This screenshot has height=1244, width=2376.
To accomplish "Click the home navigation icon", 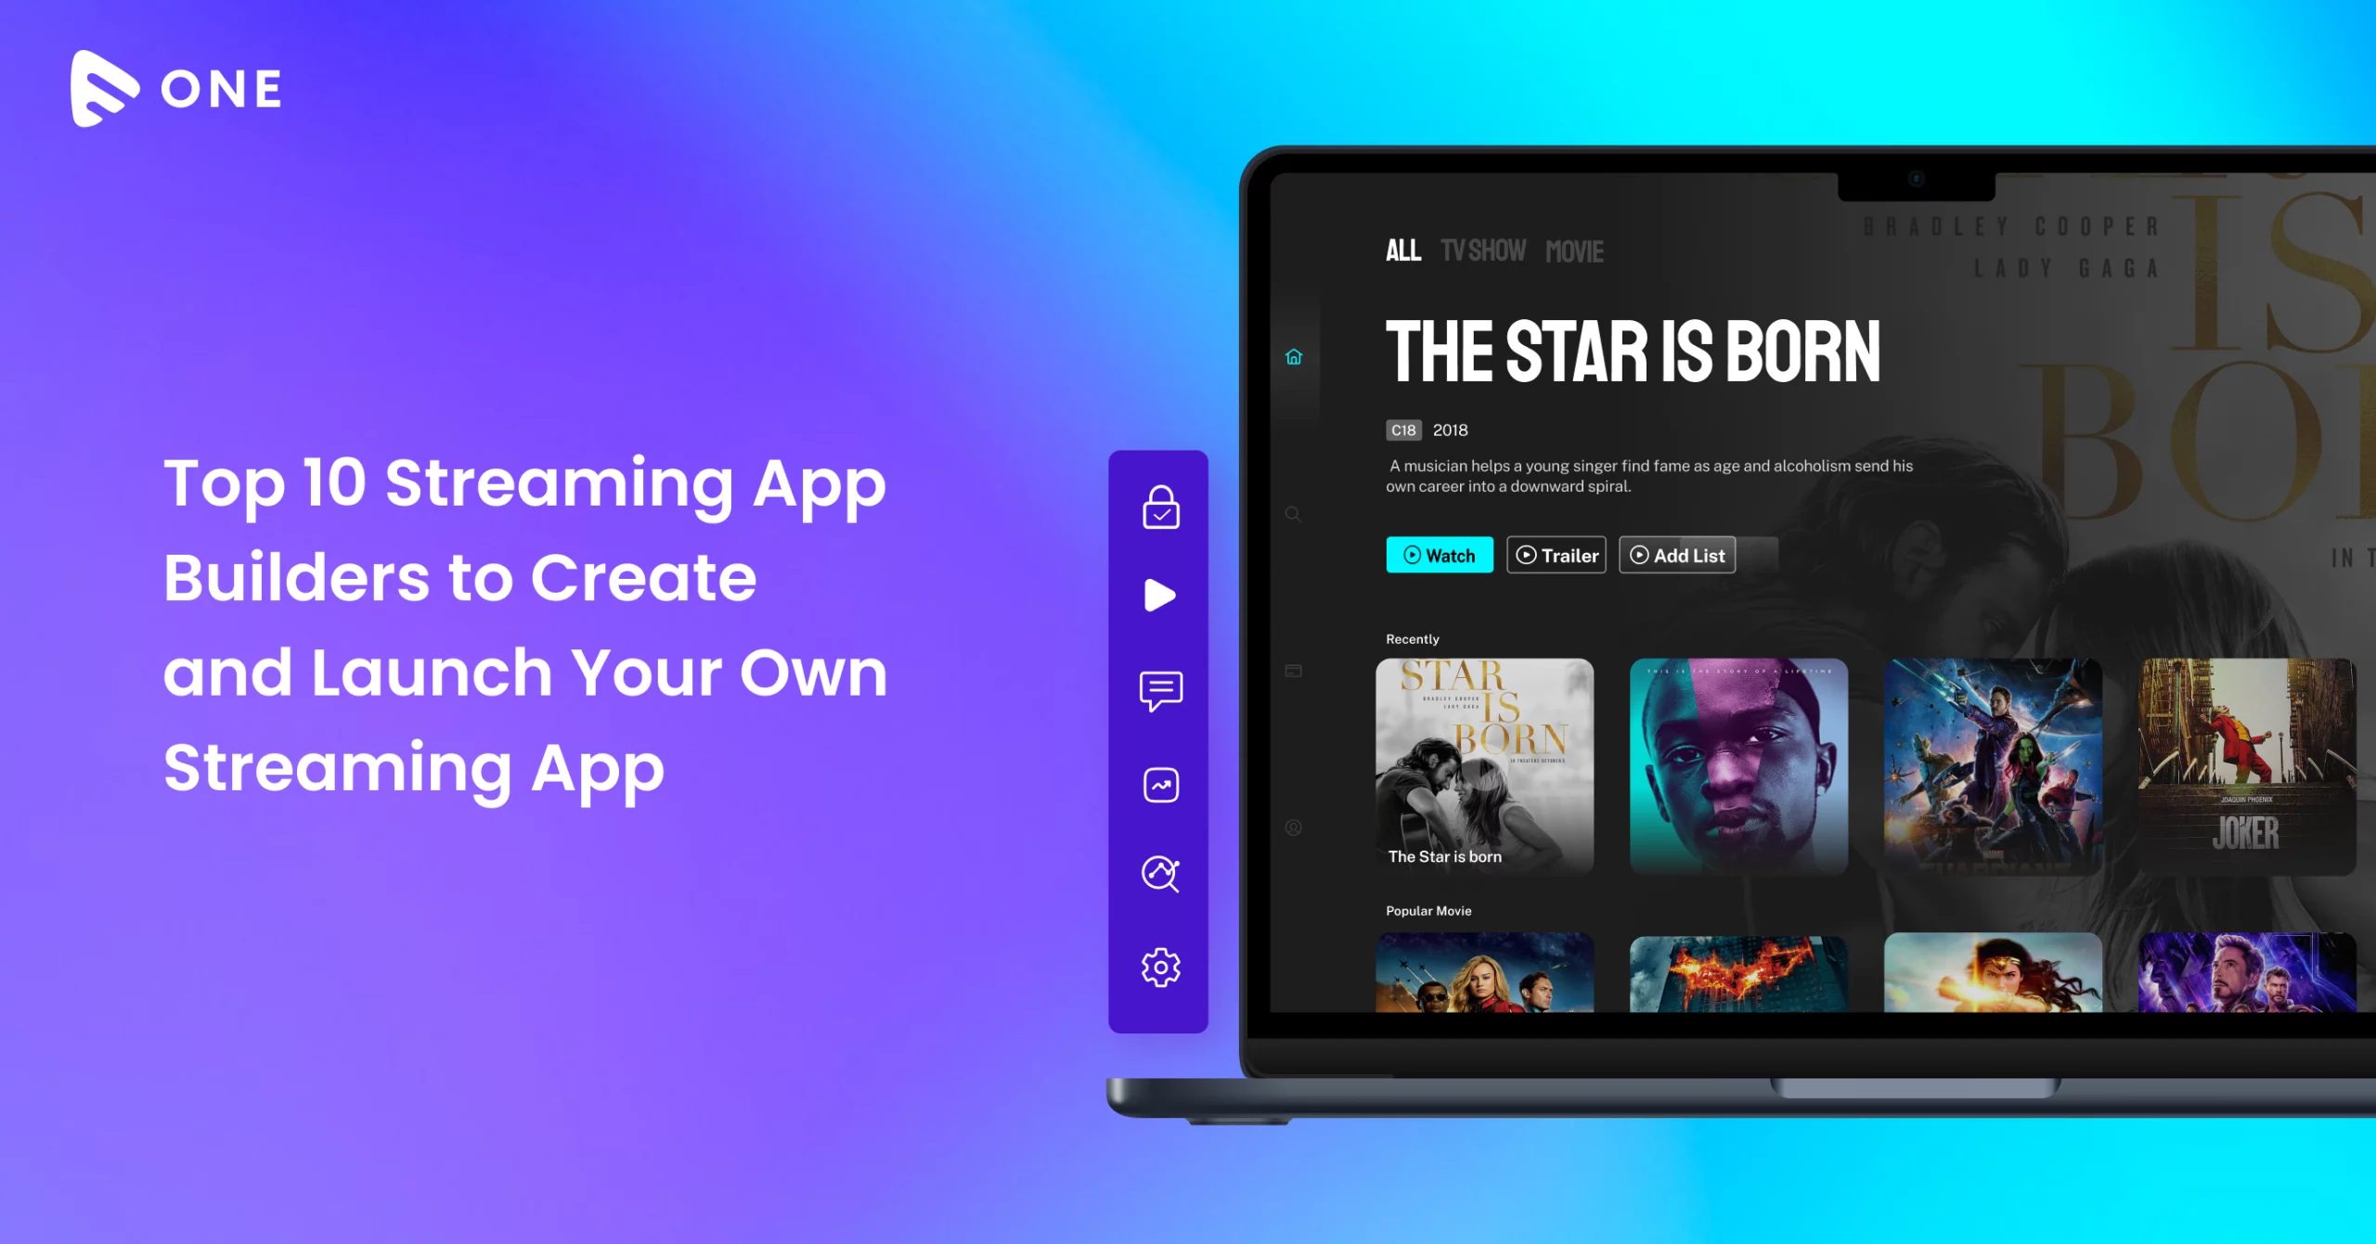I will pyautogui.click(x=1298, y=356).
